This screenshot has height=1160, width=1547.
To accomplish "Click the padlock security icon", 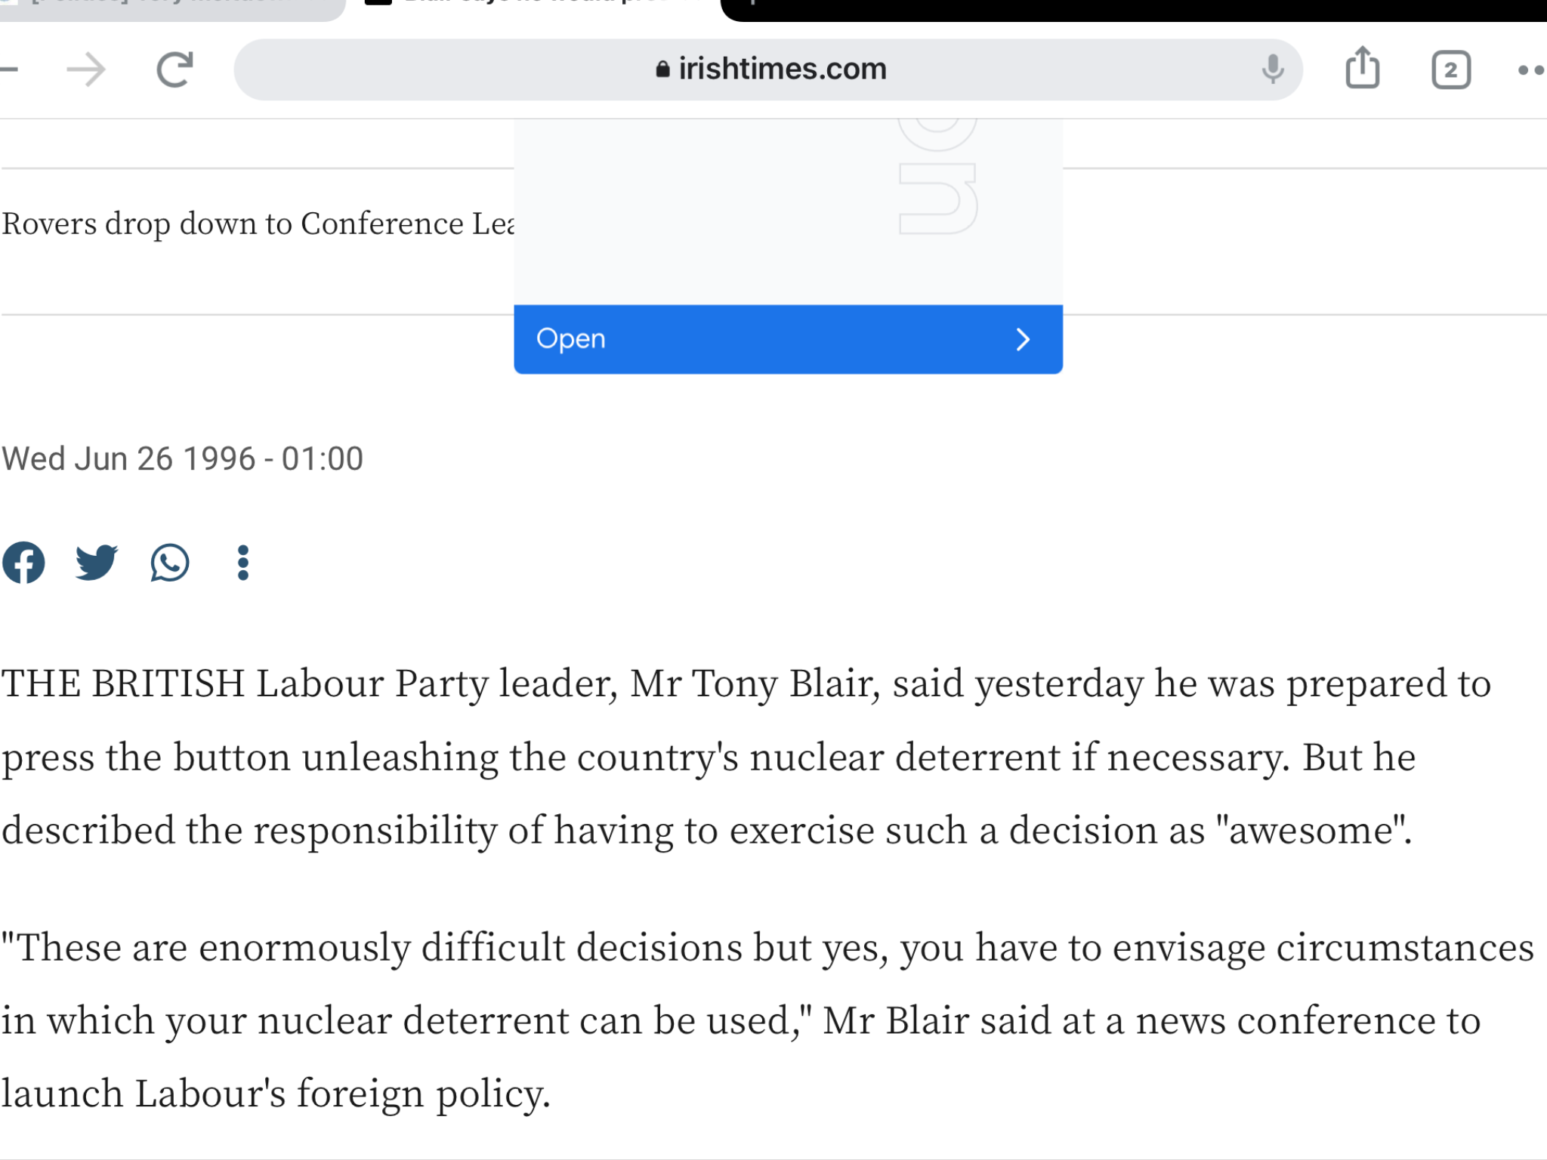I will click(x=662, y=69).
